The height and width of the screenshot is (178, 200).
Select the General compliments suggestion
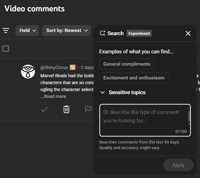(x=127, y=64)
